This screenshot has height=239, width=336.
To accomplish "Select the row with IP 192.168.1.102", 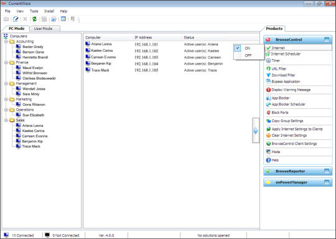I will [172, 51].
